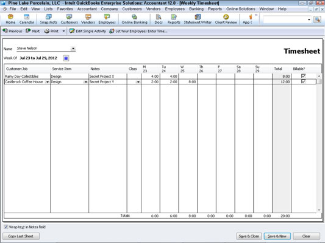Open the Calendar icon
This screenshot has height=243, width=325.
27,17
